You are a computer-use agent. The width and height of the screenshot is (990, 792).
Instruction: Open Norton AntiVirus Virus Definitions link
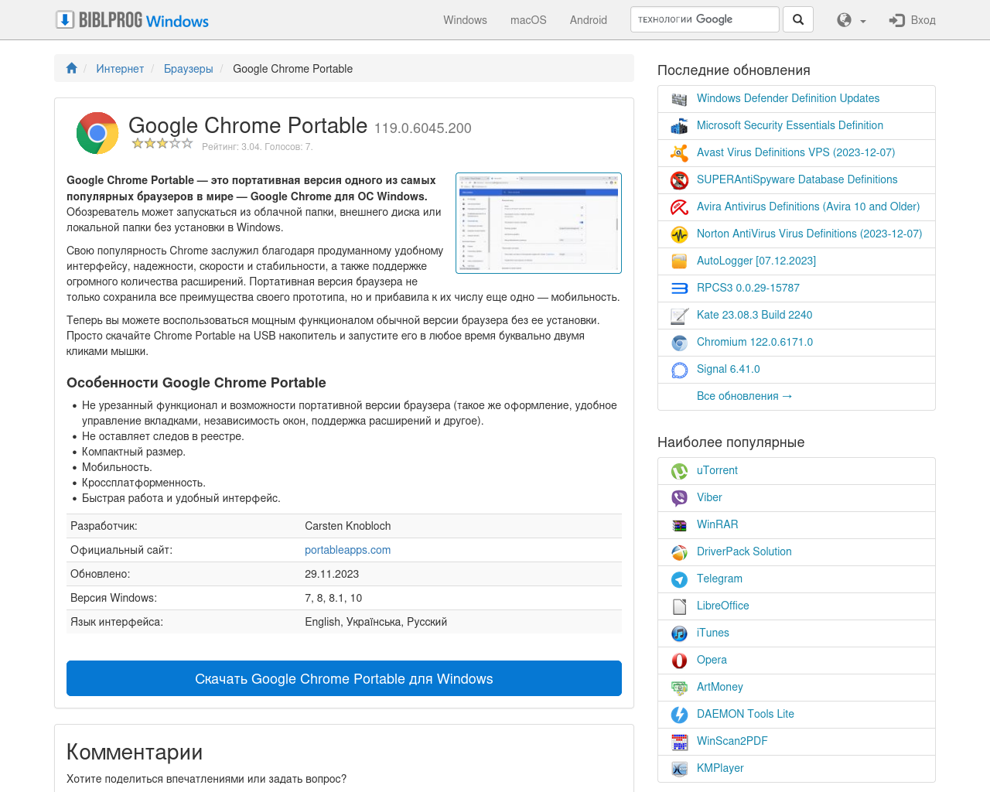[809, 234]
